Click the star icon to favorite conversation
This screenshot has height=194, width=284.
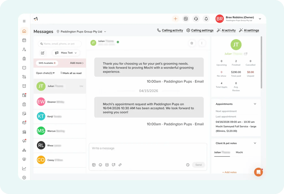[192, 43]
